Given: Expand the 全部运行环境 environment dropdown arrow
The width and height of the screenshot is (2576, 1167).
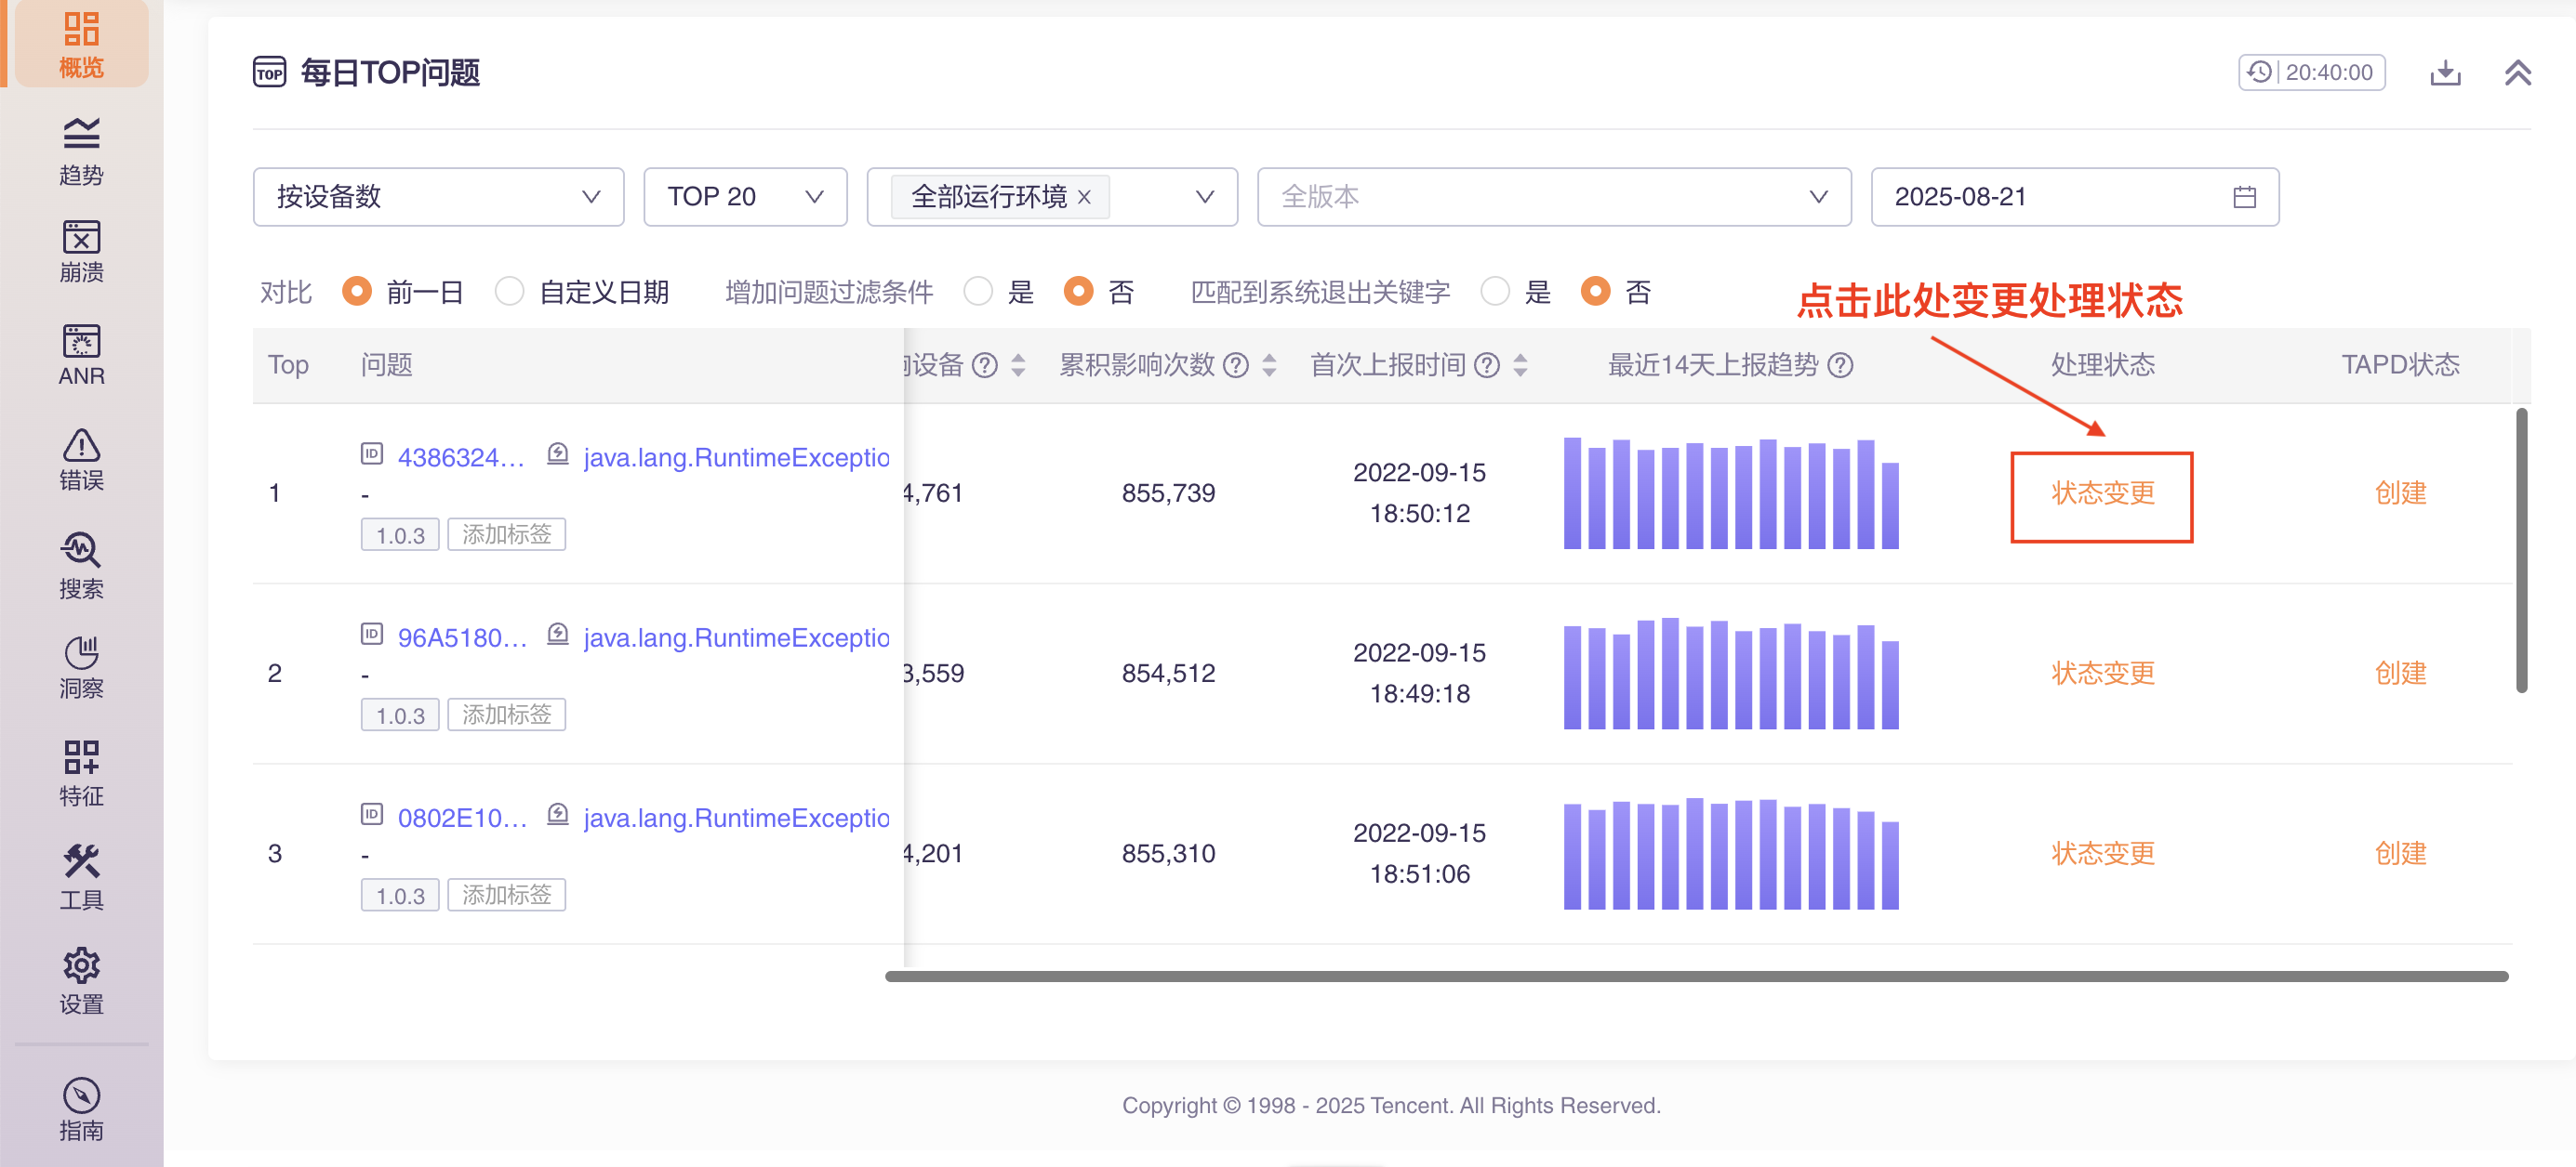Looking at the screenshot, I should 1205,197.
